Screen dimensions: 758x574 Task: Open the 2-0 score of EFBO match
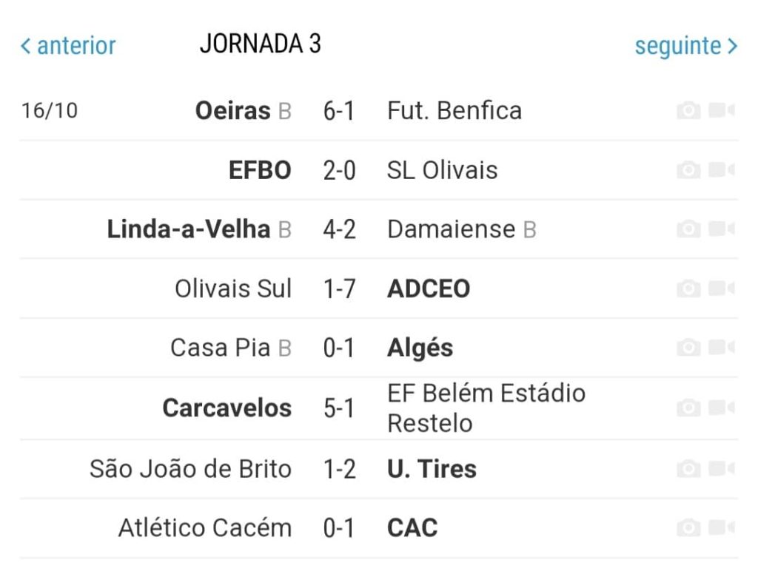[339, 171]
